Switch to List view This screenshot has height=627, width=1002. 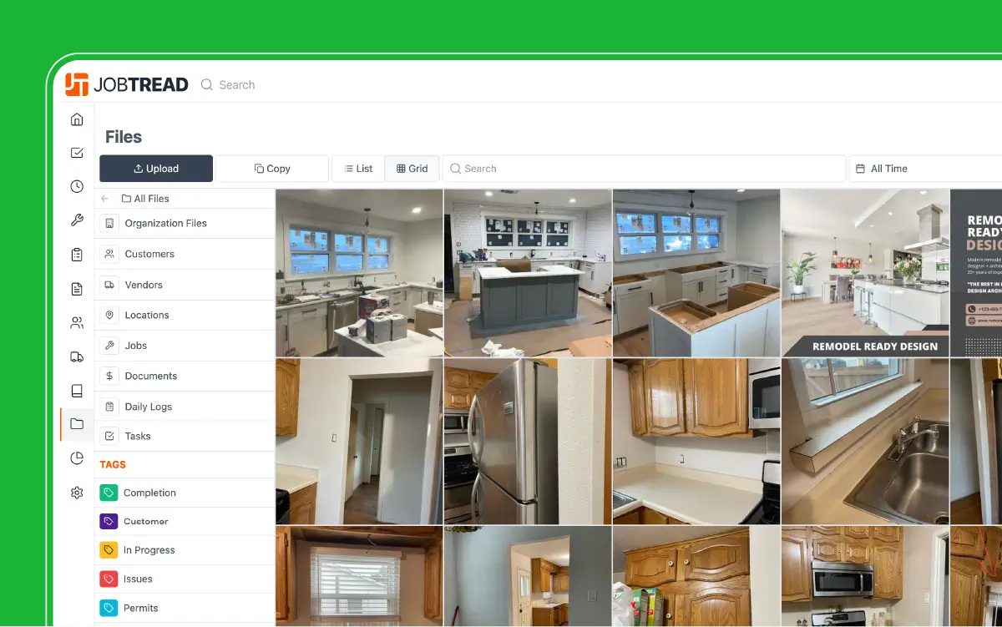[357, 168]
